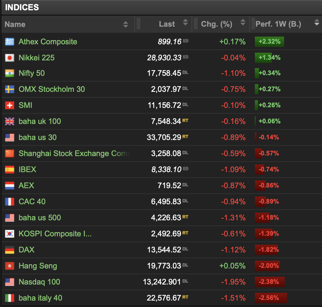322x307 pixels.
Task: Click the grip handle left of Chg. (%) header
Action: click(x=196, y=23)
